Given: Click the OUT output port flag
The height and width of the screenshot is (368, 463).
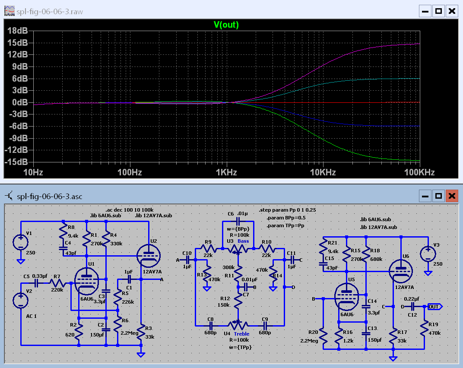Looking at the screenshot, I should tap(434, 306).
